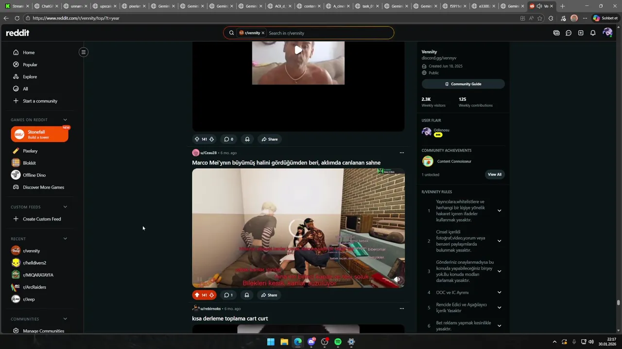The image size is (622, 349).
Task: Expand rule 4 OOC ve IC Ayrımı
Action: click(499, 293)
